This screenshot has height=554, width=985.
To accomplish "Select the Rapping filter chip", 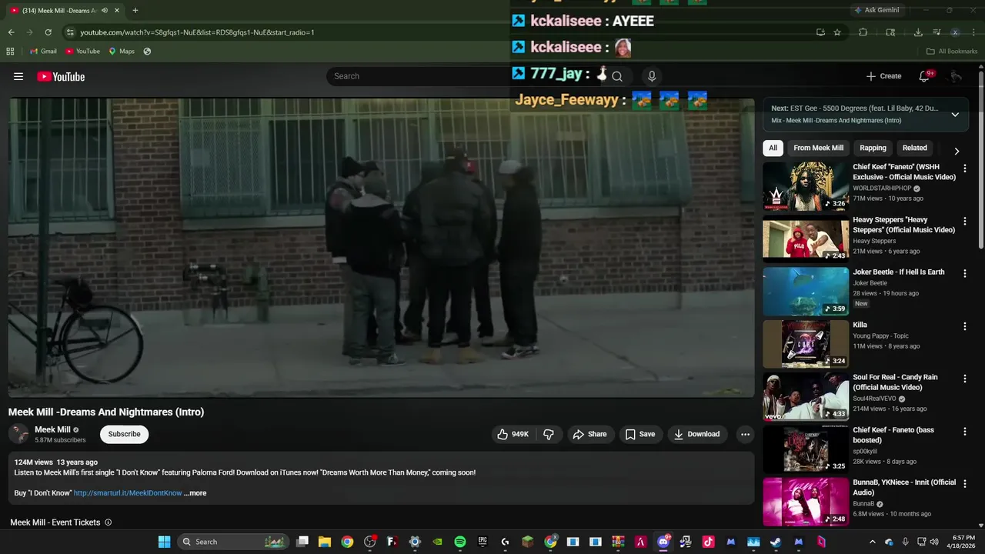I will point(873,148).
